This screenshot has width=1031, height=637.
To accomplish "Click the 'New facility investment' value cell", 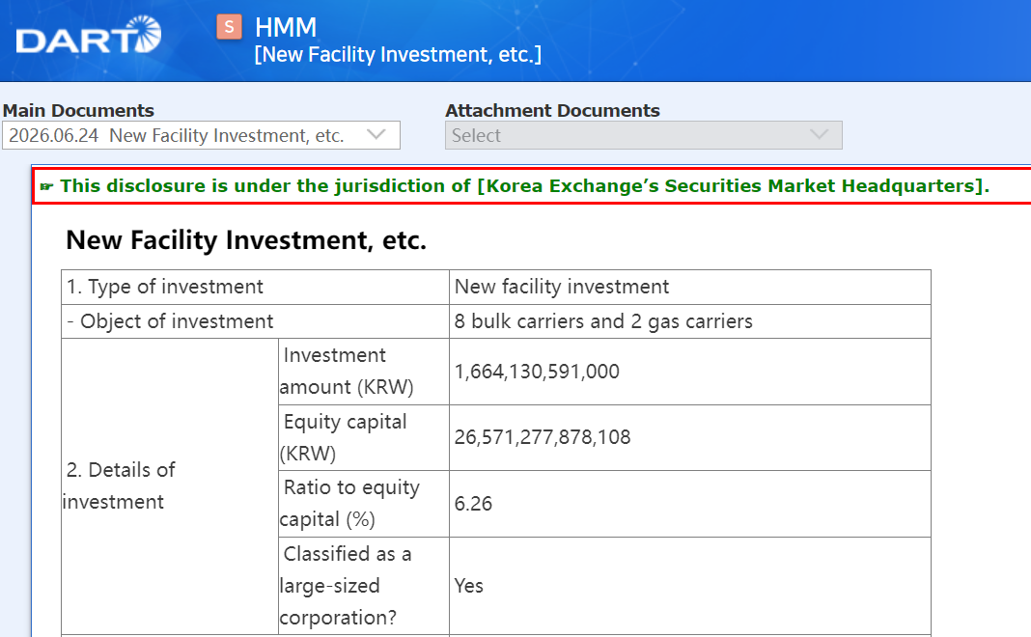I will pyautogui.click(x=689, y=288).
